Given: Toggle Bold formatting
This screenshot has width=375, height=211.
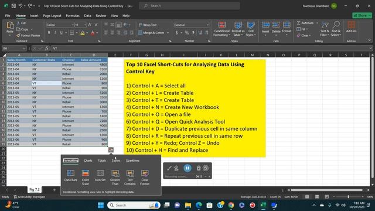Looking at the screenshot, I should (49, 33).
